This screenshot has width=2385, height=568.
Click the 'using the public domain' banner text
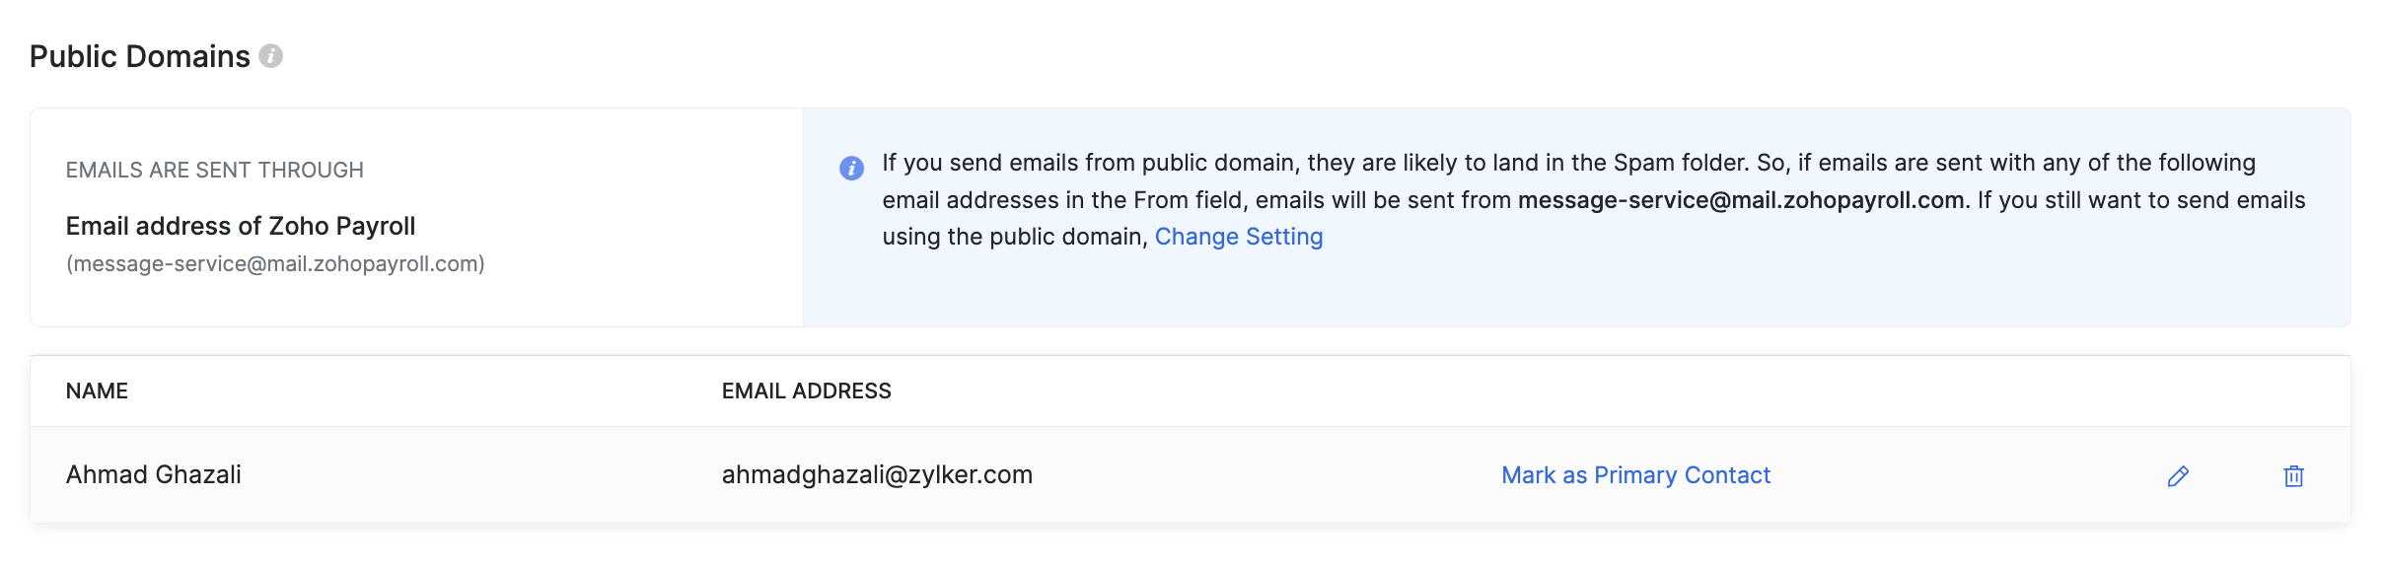click(x=1014, y=237)
